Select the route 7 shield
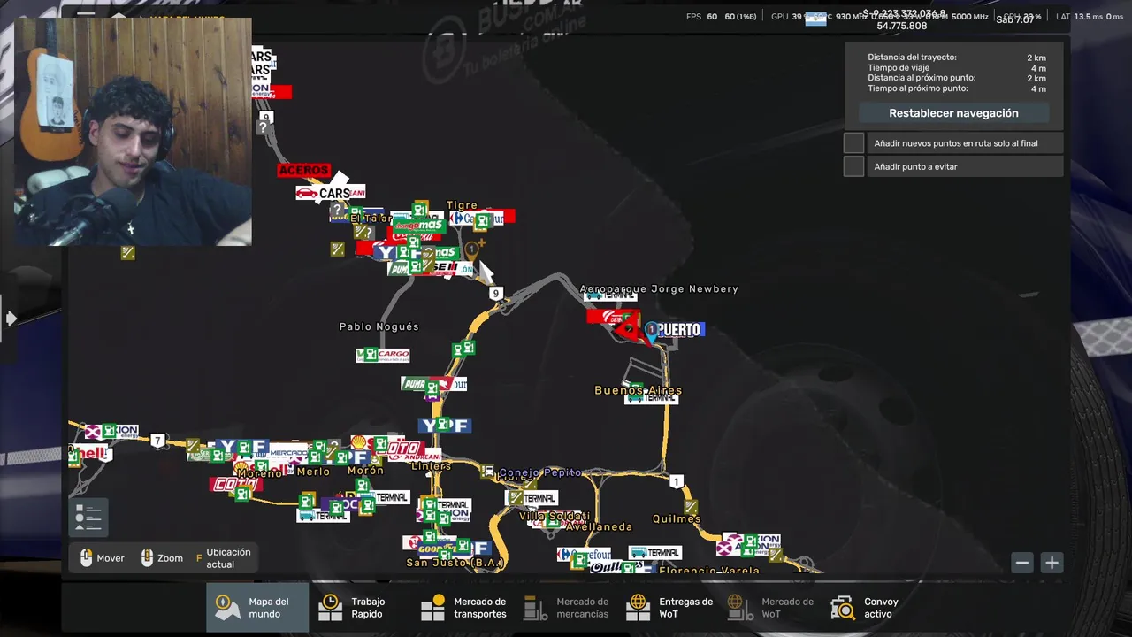This screenshot has height=637, width=1132. coord(157,441)
